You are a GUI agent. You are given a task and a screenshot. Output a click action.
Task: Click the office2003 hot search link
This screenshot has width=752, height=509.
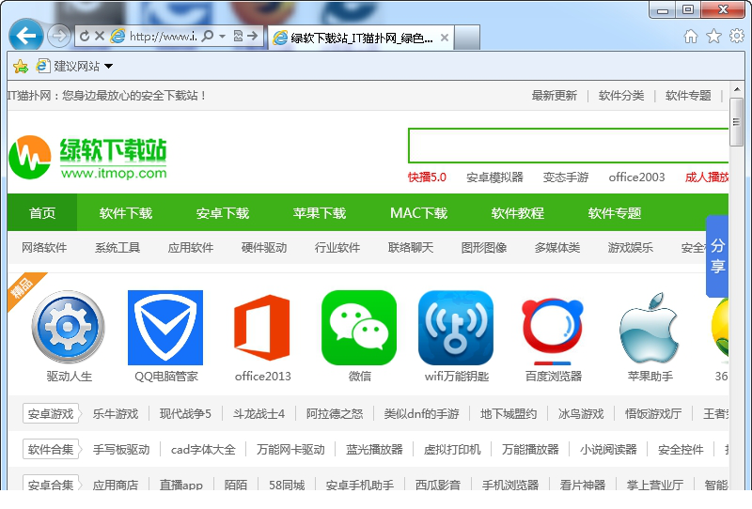(x=636, y=177)
